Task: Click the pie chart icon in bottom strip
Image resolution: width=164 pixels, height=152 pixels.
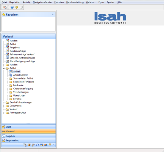Action: 46,145
